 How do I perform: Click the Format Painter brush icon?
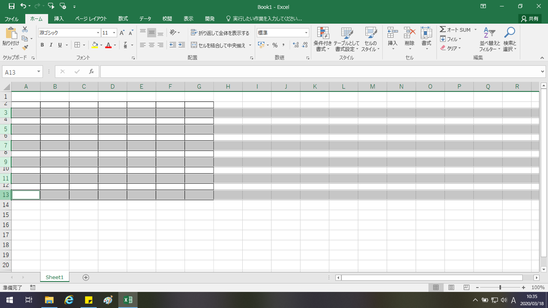pos(25,47)
